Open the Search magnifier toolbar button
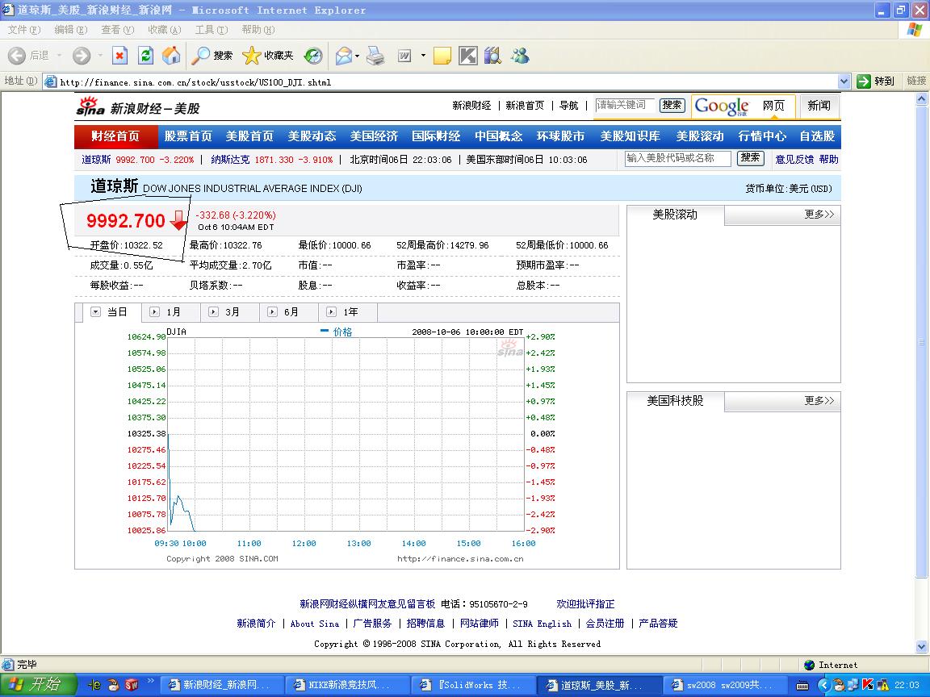 [x=212, y=56]
